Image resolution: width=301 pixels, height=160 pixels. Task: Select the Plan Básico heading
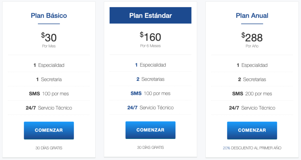(x=49, y=16)
